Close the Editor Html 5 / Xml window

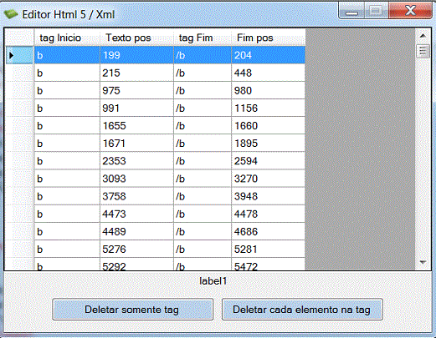(x=410, y=11)
